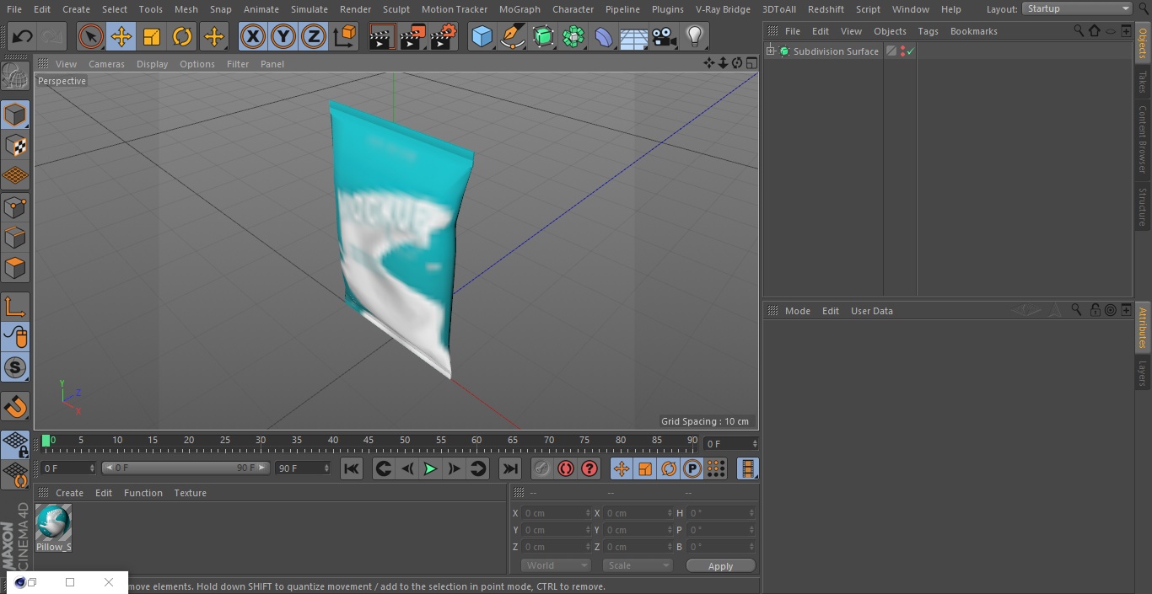Toggle autokeying red button
Screen dimensions: 1152x594
tap(566, 468)
